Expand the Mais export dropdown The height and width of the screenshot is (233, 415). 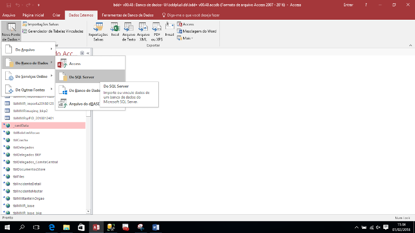pos(185,38)
